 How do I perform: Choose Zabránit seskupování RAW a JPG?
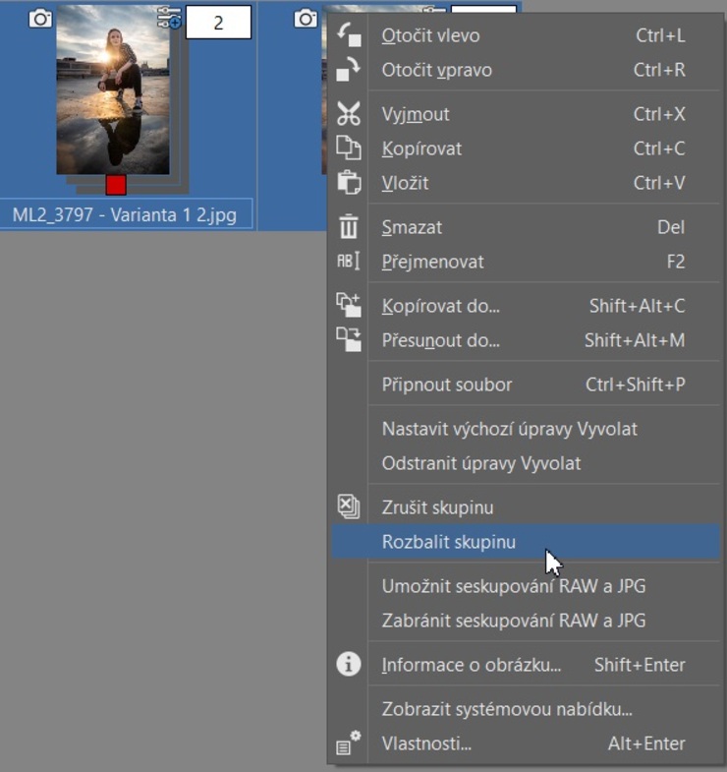pyautogui.click(x=526, y=621)
